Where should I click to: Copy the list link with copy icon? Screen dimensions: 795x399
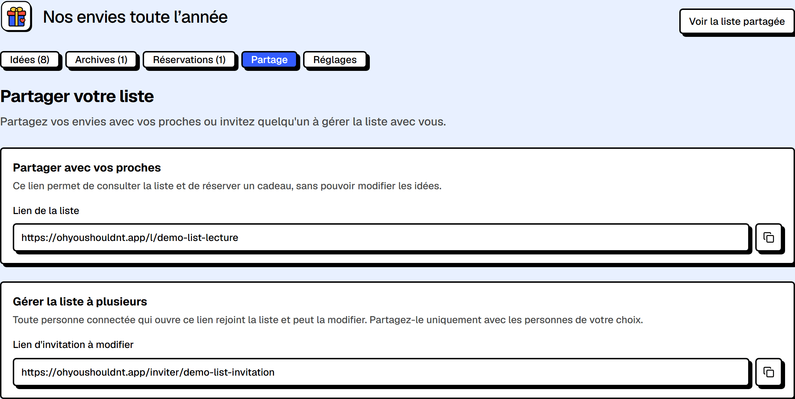click(769, 237)
